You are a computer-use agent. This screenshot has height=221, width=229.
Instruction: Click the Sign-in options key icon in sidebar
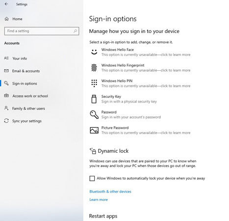(x=6, y=83)
